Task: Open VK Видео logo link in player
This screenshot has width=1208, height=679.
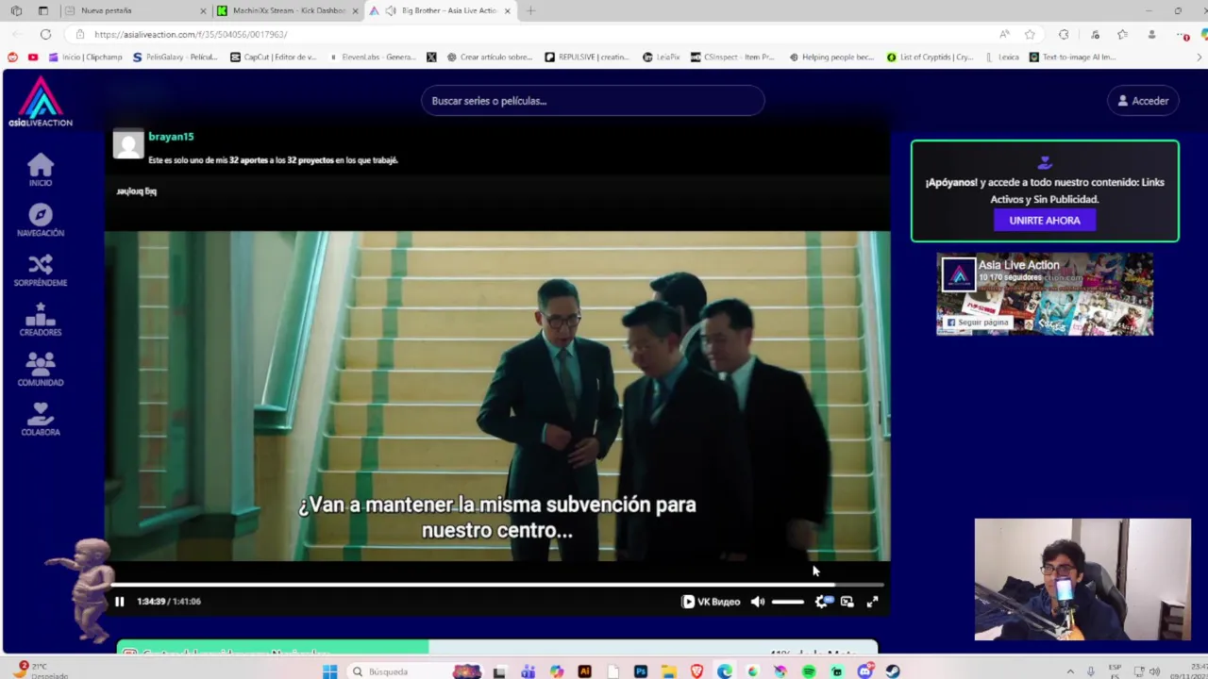Action: pos(711,602)
